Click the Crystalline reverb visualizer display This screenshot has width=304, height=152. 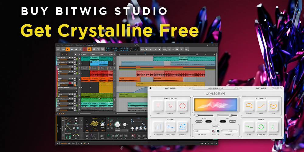coord(216,105)
